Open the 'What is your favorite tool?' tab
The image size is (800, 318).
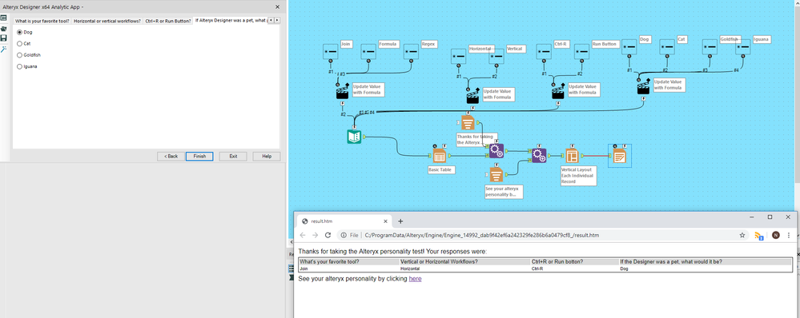tap(42, 21)
